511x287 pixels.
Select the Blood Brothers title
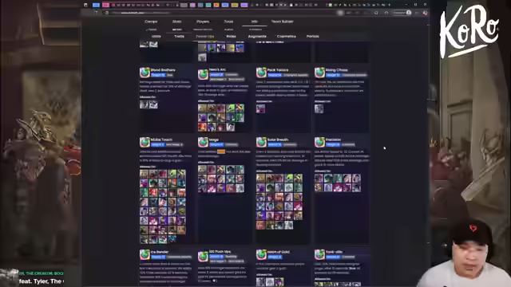click(163, 70)
